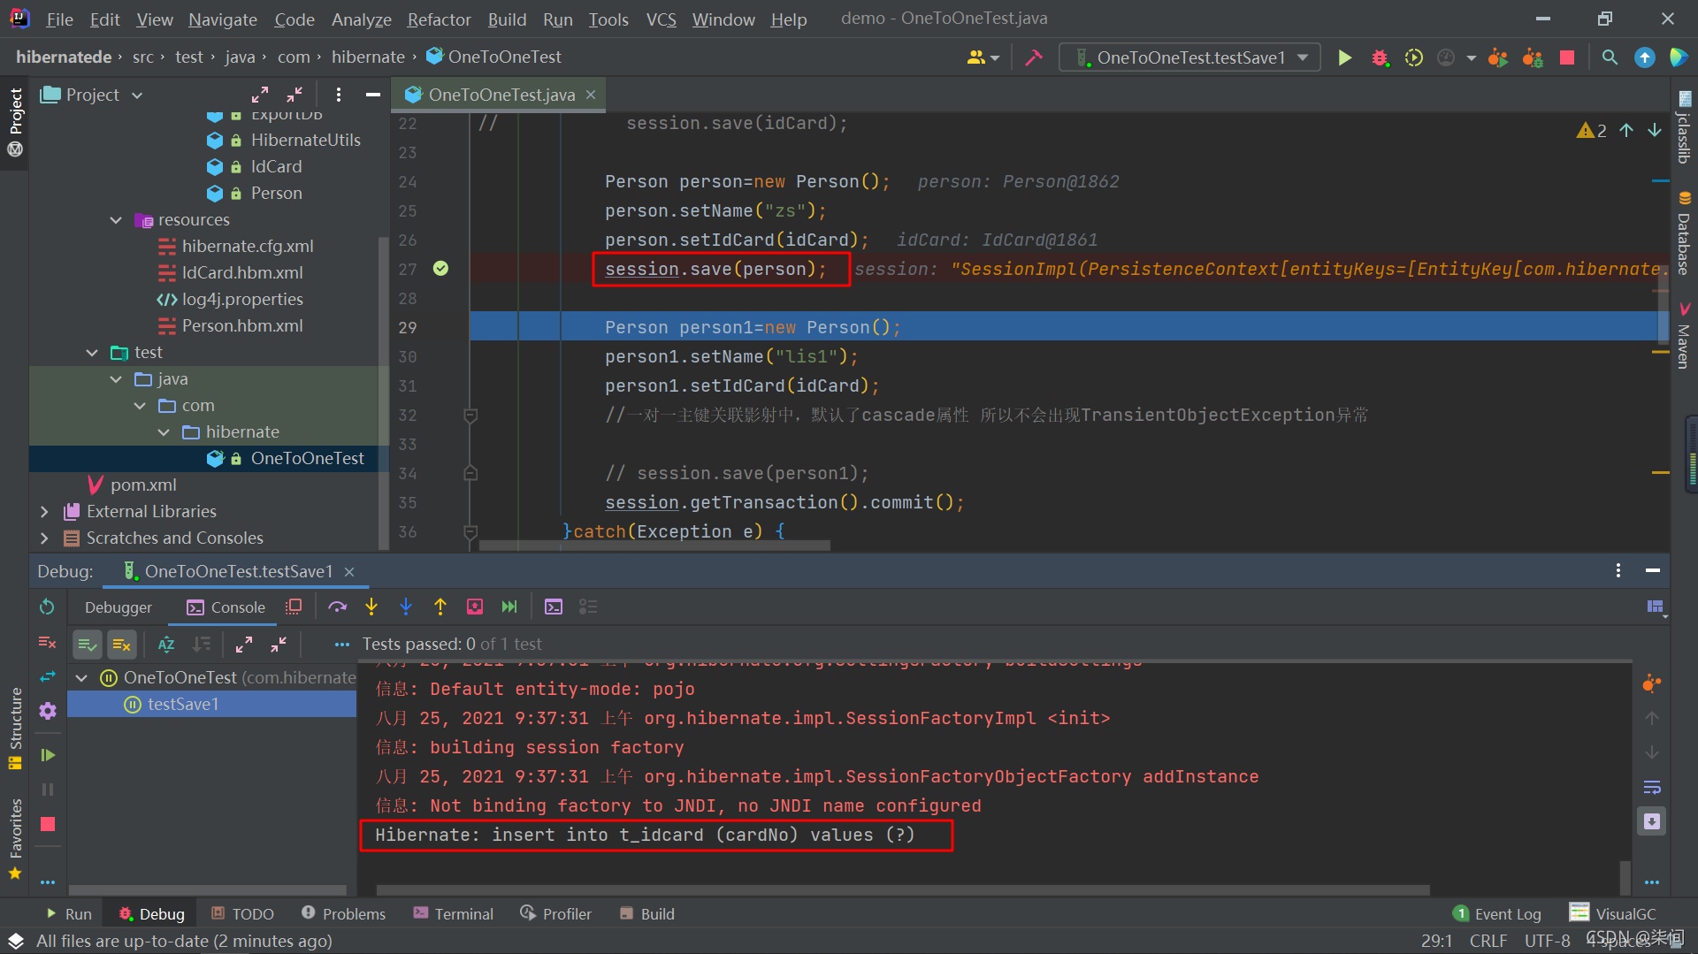Sort tests alphabetically
Viewport: 1698px width, 954px height.
[x=166, y=645]
